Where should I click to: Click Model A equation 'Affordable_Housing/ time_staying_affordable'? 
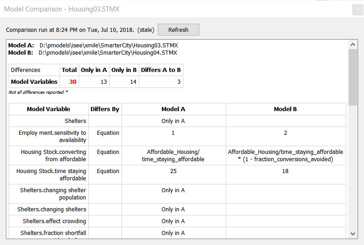pyautogui.click(x=173, y=155)
